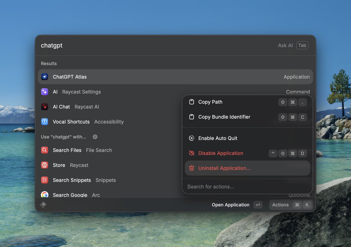
Task: Click the trash icon for Uninstall Application
Action: (x=192, y=168)
